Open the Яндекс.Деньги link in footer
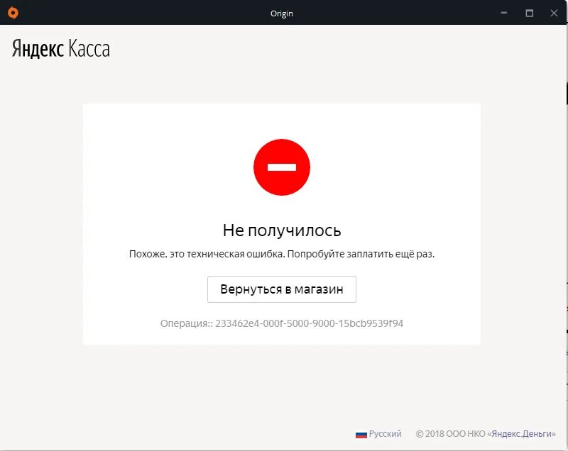The height and width of the screenshot is (451, 568). tap(523, 434)
